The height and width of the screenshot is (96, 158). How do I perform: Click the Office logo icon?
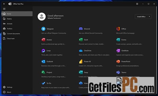tap(118, 29)
